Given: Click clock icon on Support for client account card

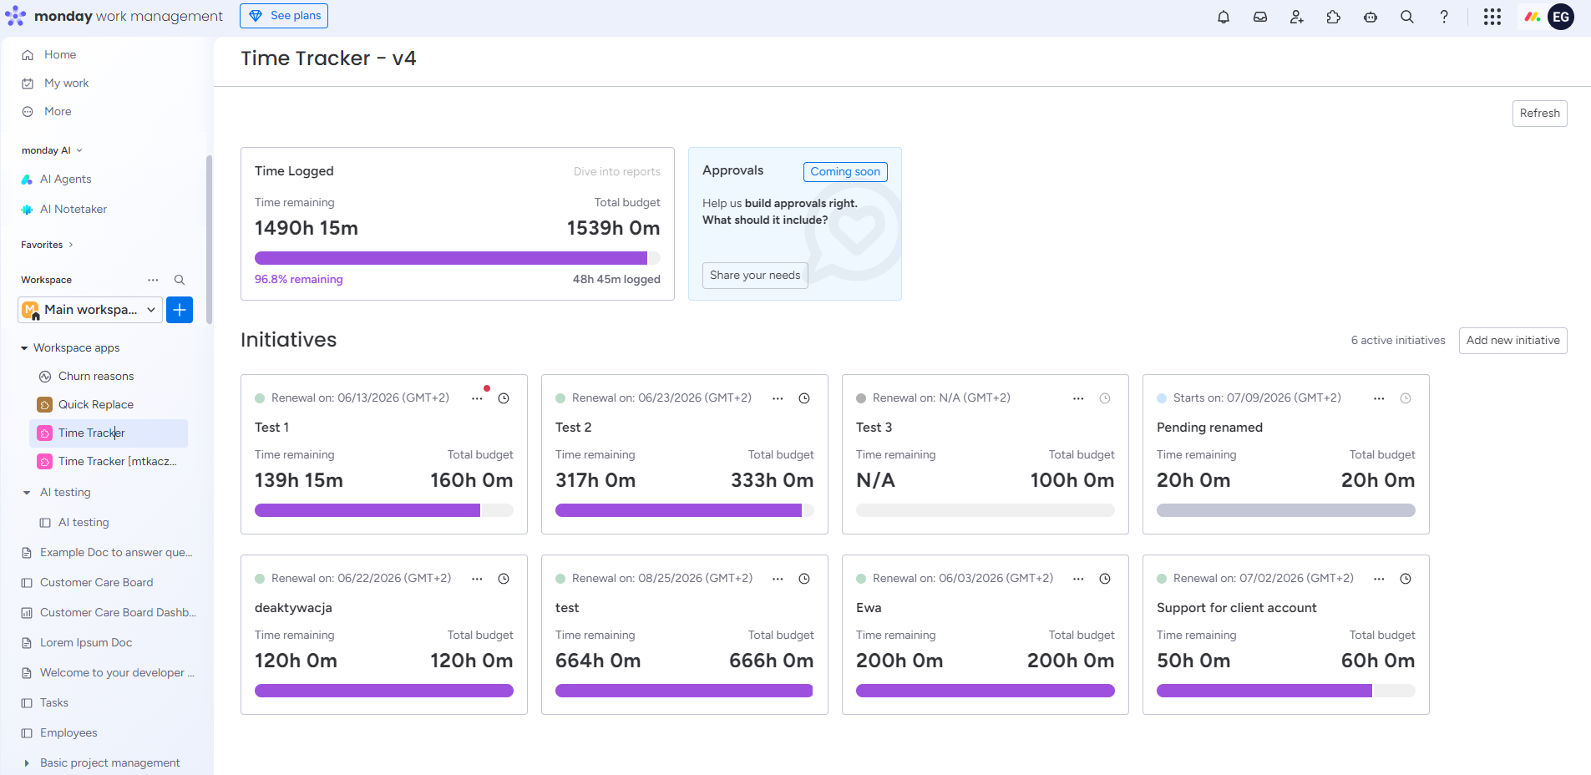Looking at the screenshot, I should tap(1406, 579).
